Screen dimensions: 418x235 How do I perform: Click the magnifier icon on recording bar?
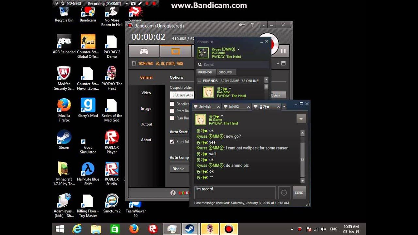(62, 4)
